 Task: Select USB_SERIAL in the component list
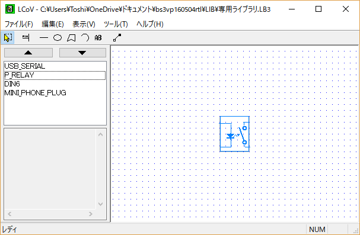[55, 66]
